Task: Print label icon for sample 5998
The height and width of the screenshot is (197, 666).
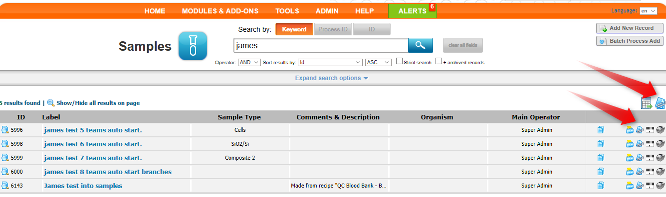Action: pyautogui.click(x=661, y=144)
